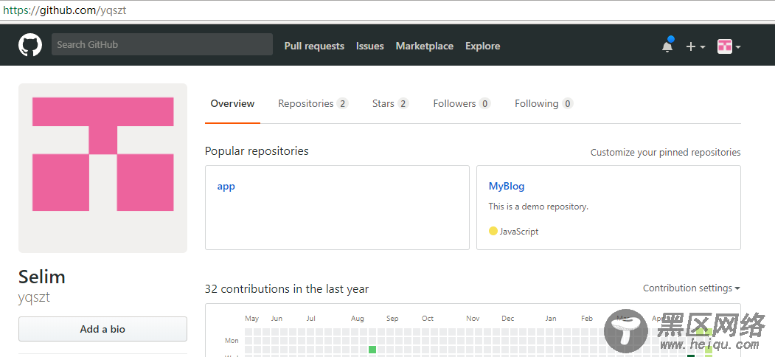Click the JavaScript language label
This screenshot has height=357, width=775.
(x=519, y=232)
